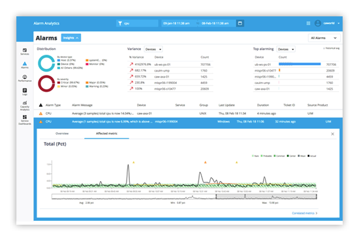359x241 pixels.
Task: Close the alarm detail panel
Action: coord(333,134)
